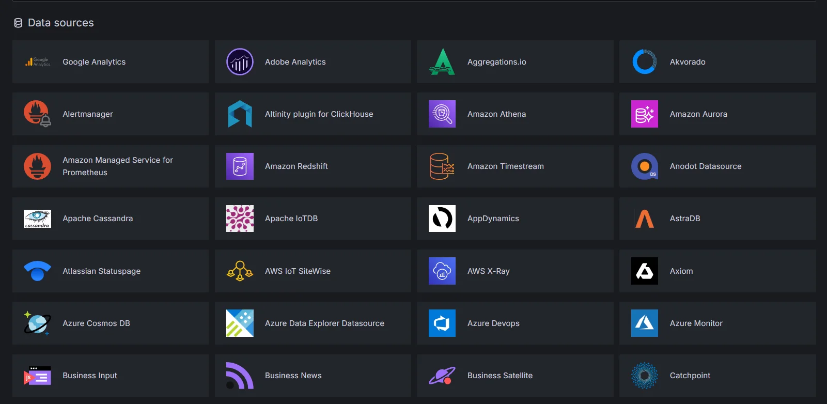This screenshot has height=404, width=827.
Task: Click the Adobe Analytics chart icon
Action: click(240, 62)
